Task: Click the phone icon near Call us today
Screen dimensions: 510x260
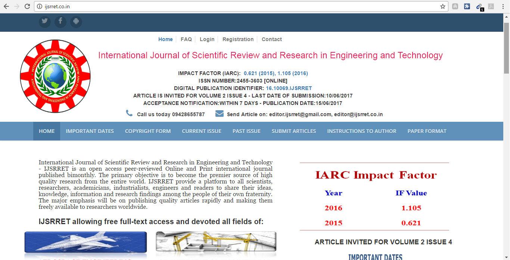Action: 129,113
